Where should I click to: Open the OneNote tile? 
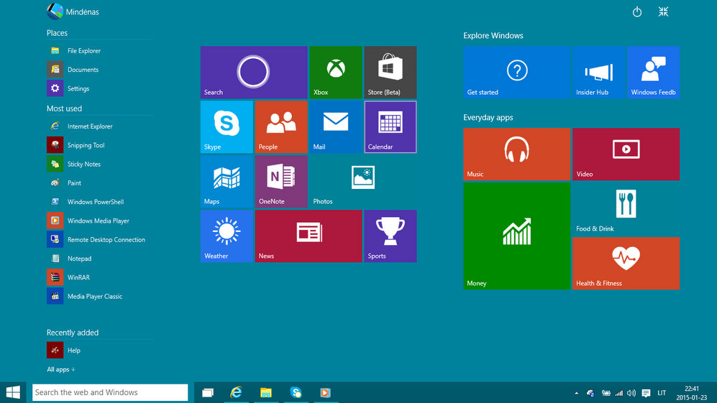point(281,181)
